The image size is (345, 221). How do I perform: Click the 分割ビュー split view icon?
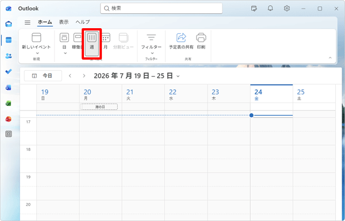(x=124, y=40)
